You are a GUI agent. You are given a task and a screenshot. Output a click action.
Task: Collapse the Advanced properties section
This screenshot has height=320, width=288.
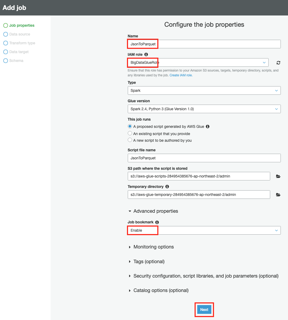(155, 211)
